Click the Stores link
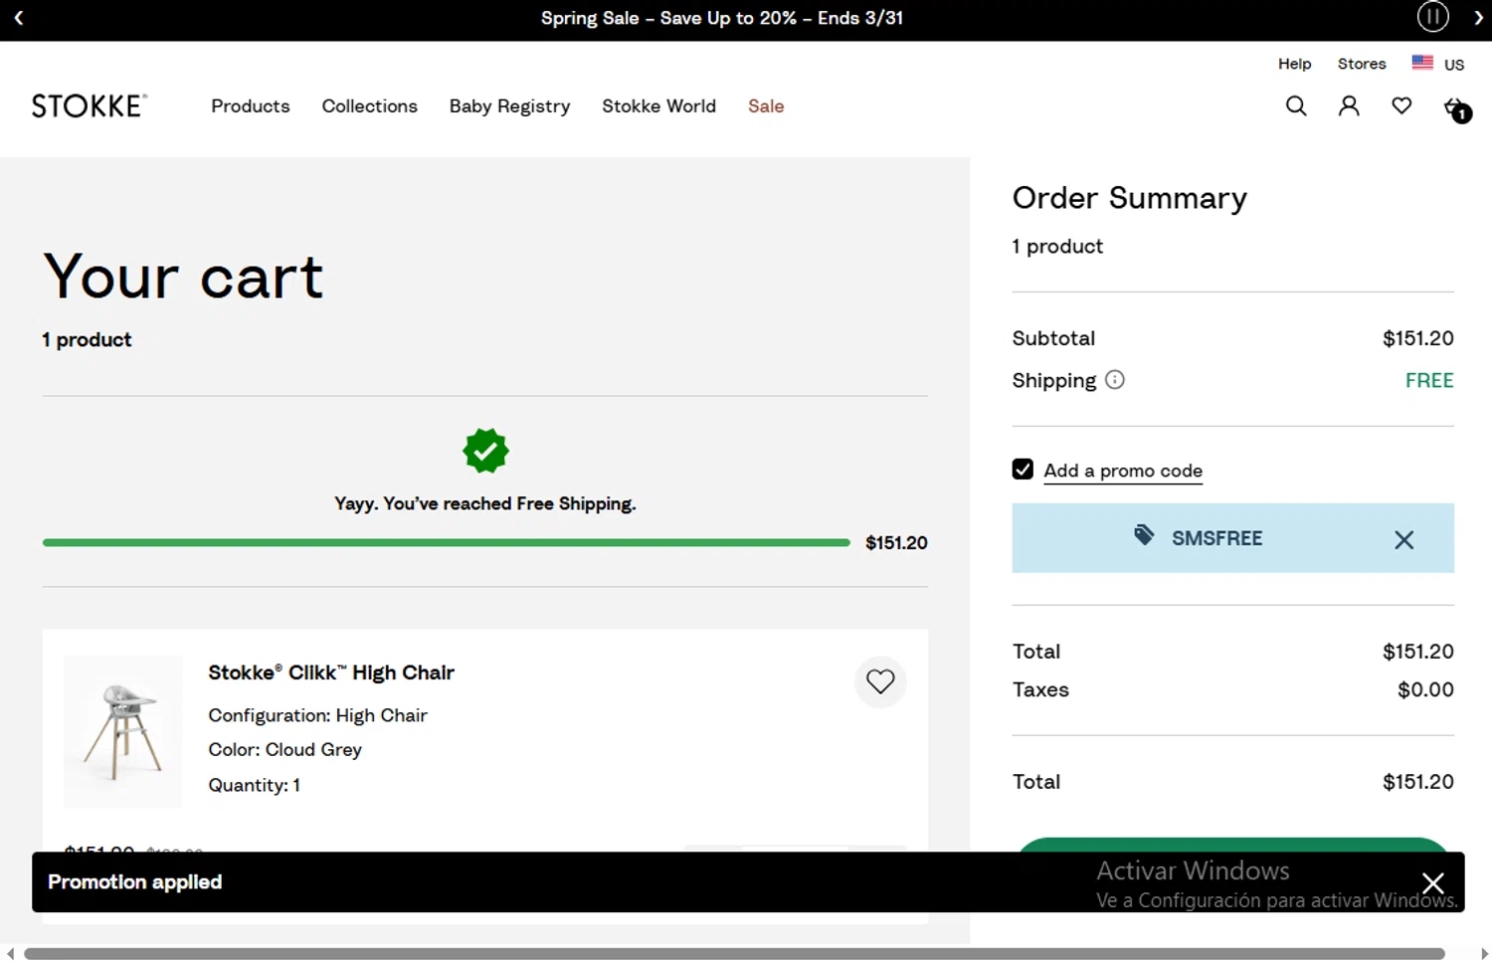This screenshot has width=1492, height=961. click(1362, 64)
